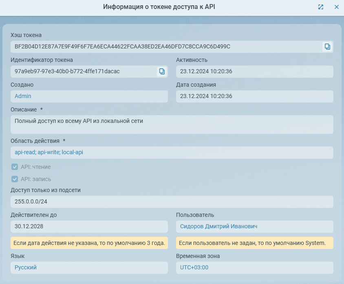
Task: Click the 'Сидоров Дмитрий Иванович' user link
Action: tap(218, 227)
